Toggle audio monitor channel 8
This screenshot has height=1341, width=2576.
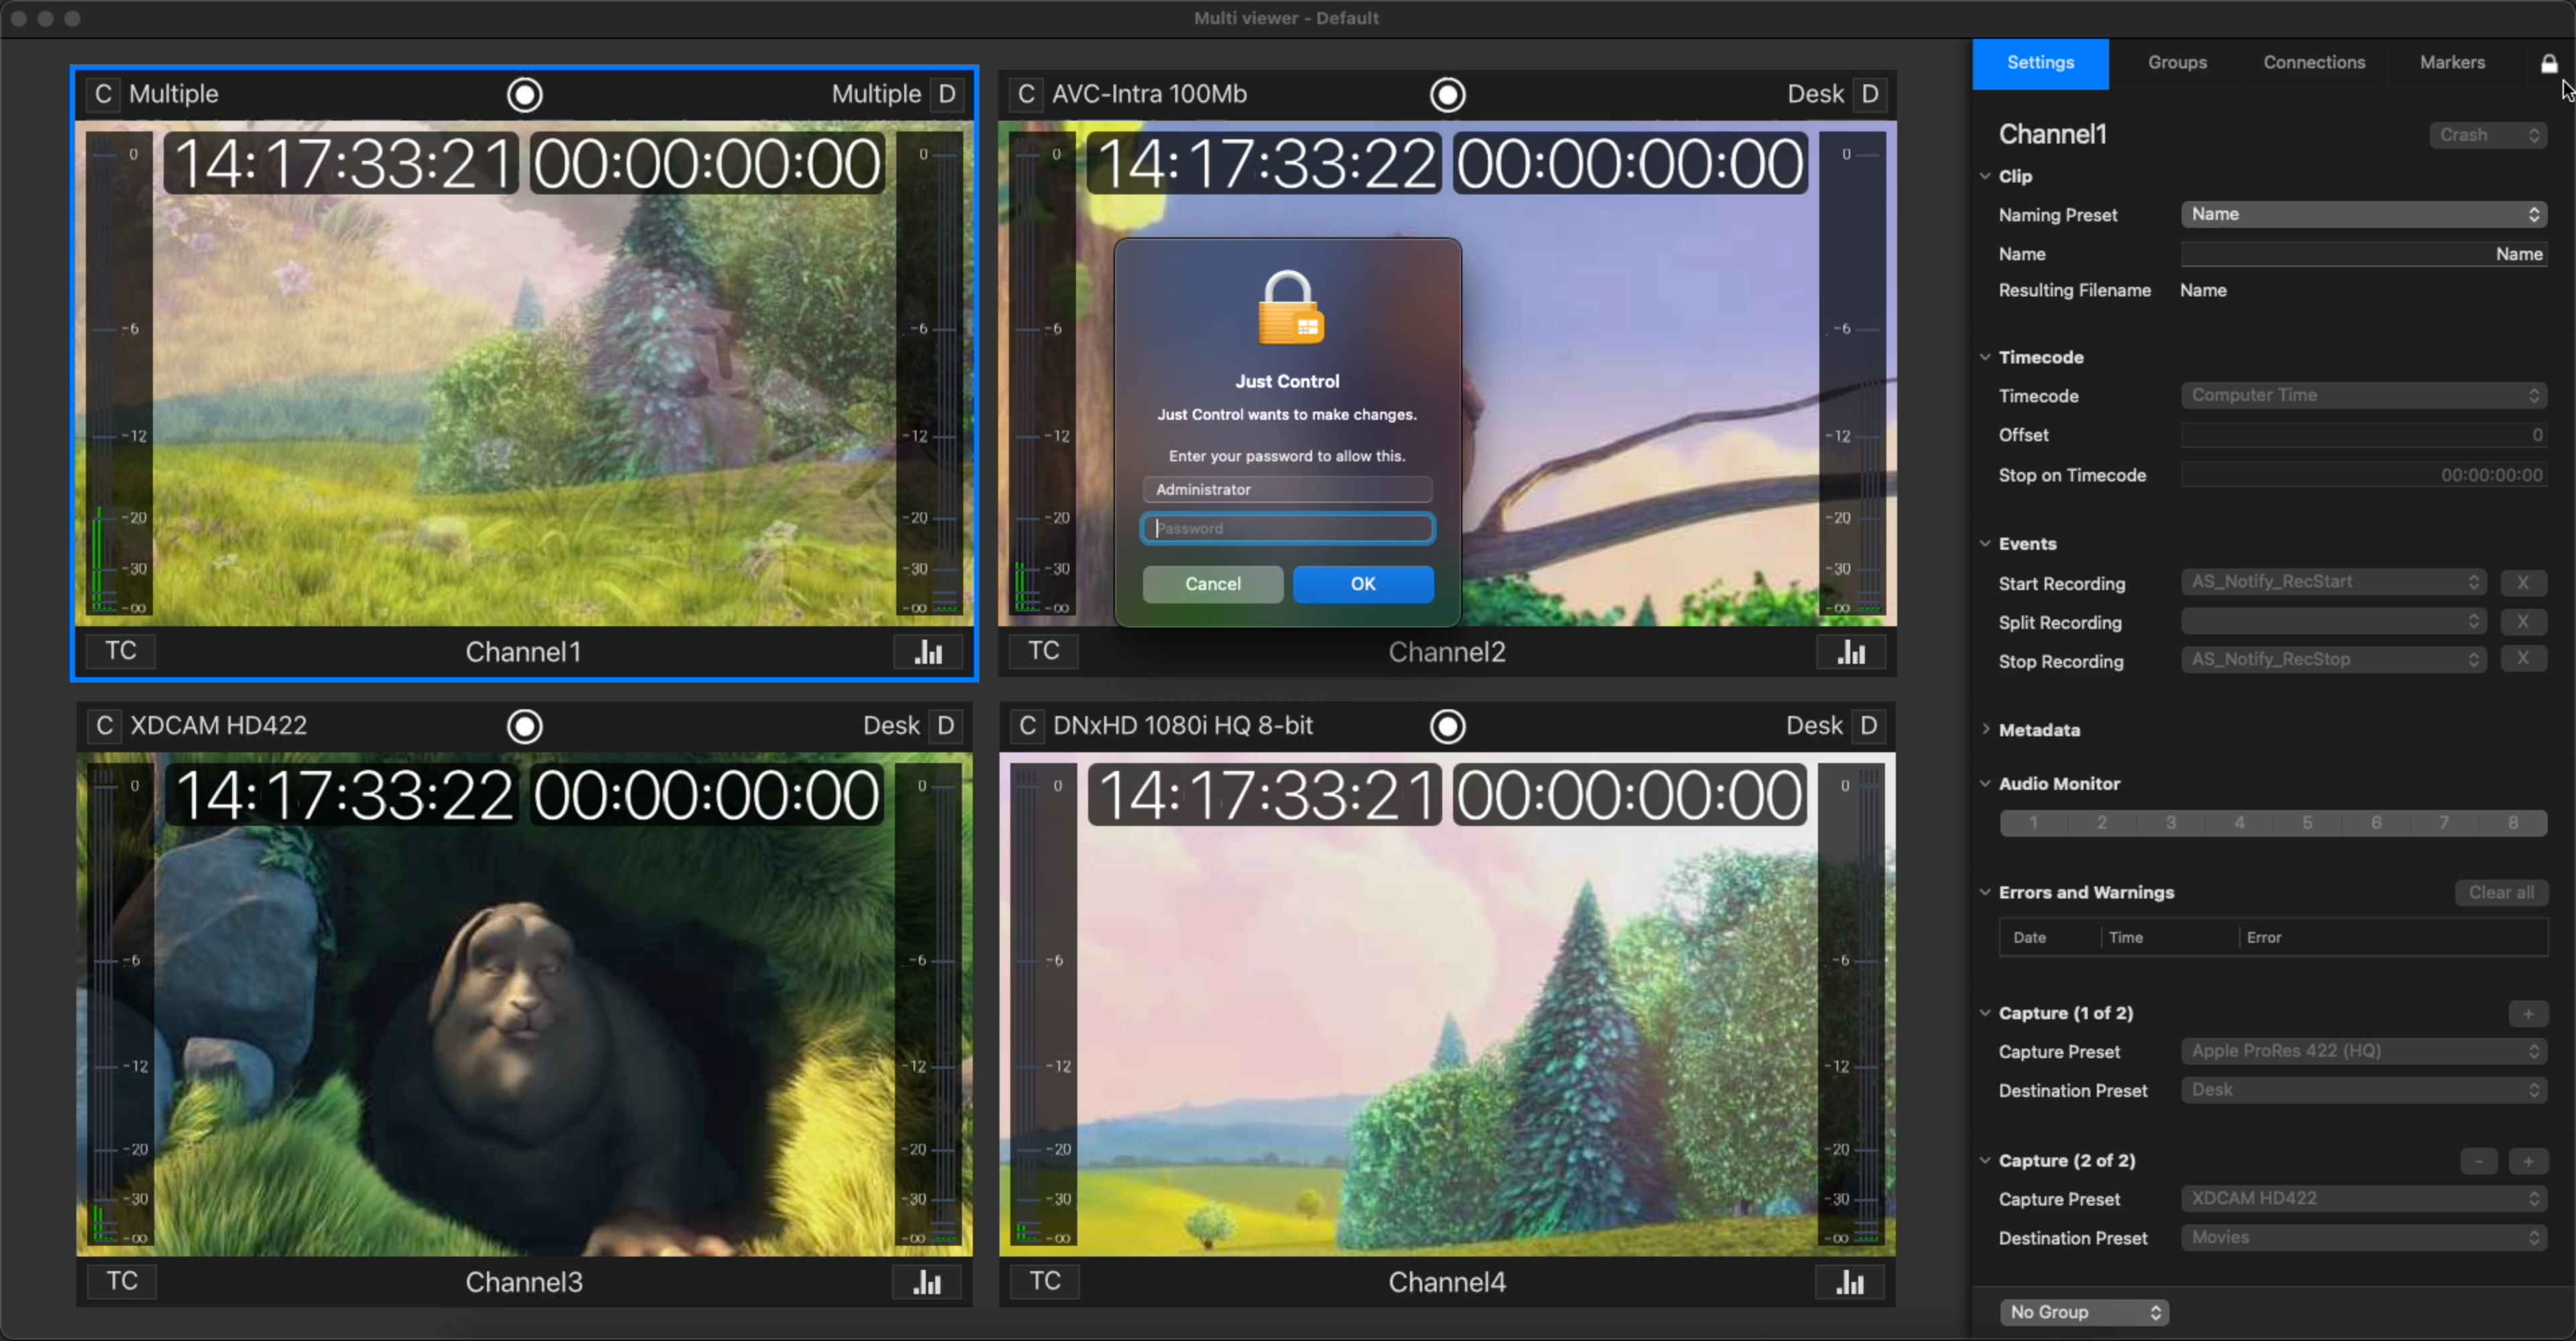point(2513,823)
